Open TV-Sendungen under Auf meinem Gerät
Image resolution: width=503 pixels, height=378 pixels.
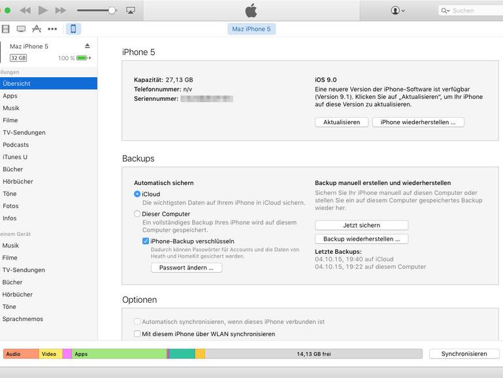pos(48,270)
